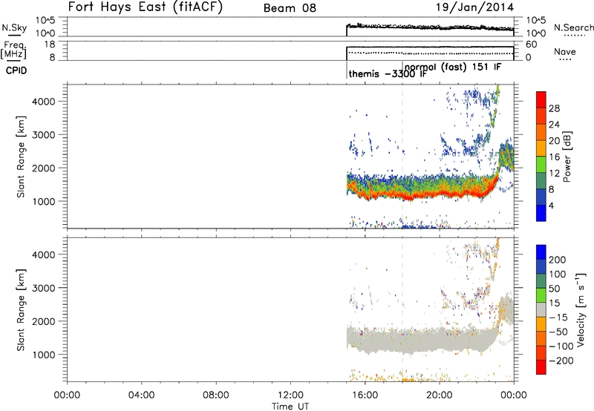The height and width of the screenshot is (411, 594).
Task: Click the red ground scatter band in power panel
Action: (x=424, y=196)
